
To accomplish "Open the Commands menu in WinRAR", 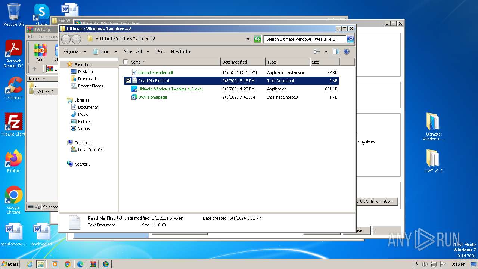I will click(48, 37).
